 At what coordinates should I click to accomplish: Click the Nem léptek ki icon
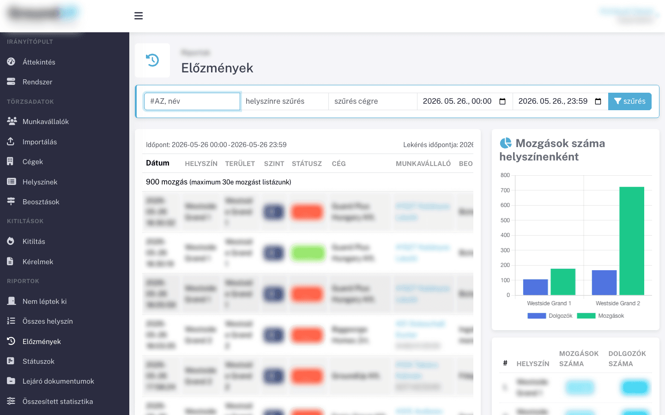pyautogui.click(x=11, y=301)
